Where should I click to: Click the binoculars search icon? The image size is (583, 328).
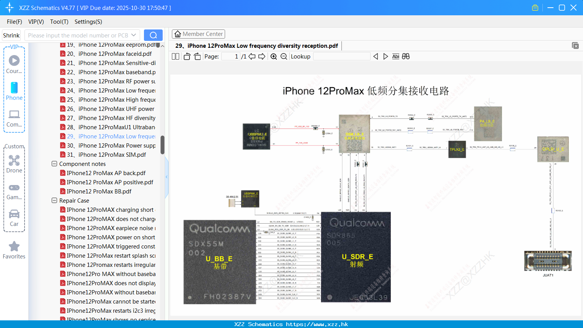tap(406, 57)
